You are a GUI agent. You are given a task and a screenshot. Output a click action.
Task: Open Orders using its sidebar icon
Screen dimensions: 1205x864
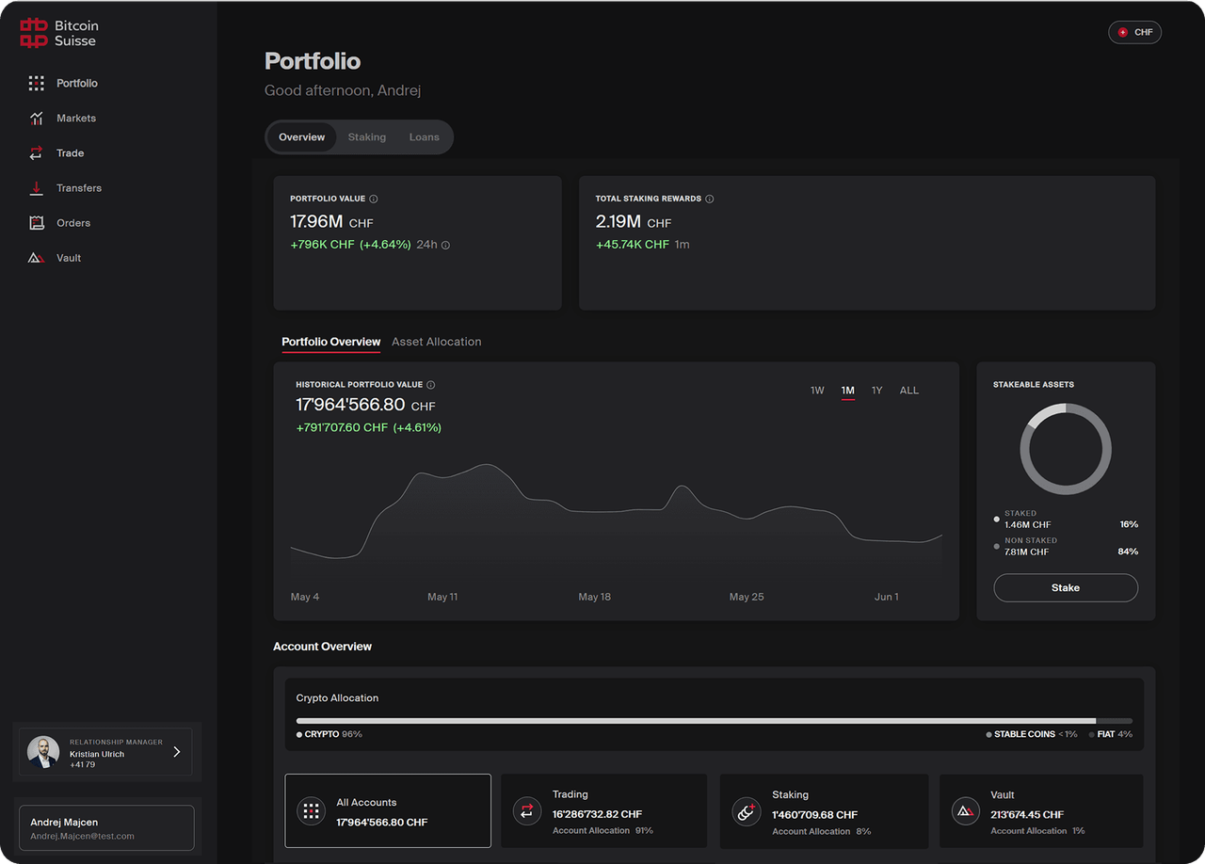(x=37, y=223)
